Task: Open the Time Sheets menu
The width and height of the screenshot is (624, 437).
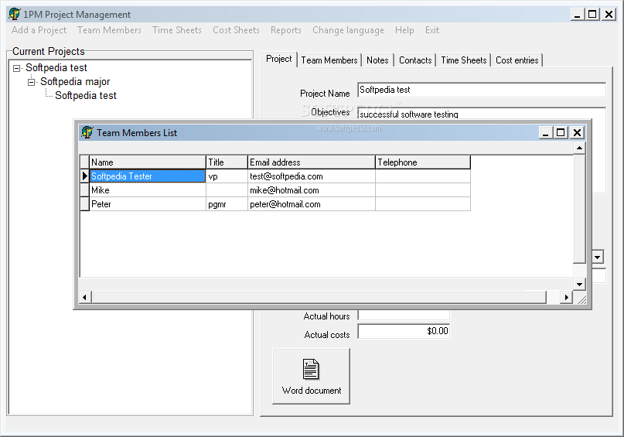Action: coord(177,30)
